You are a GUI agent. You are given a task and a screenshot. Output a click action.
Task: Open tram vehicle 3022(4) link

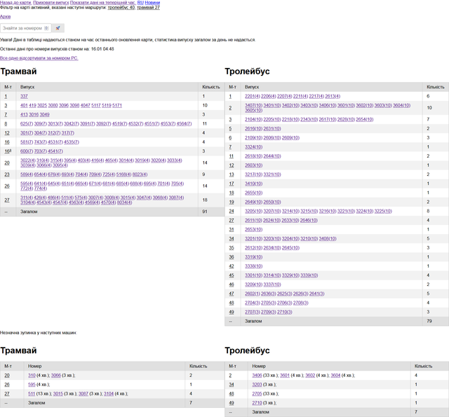(28, 160)
